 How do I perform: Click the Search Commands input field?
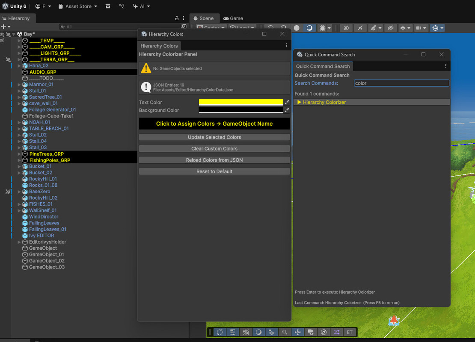coord(401,83)
